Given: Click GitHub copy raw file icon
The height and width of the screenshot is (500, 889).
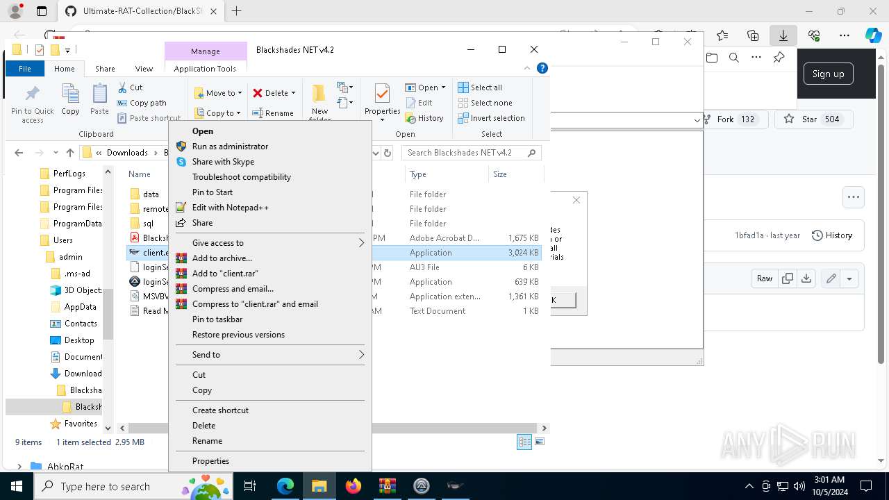Looking at the screenshot, I should 787,278.
